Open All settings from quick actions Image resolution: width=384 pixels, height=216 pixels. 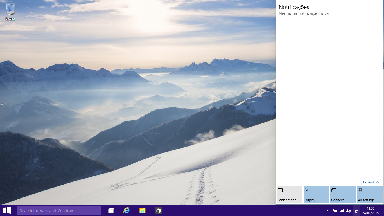370,195
